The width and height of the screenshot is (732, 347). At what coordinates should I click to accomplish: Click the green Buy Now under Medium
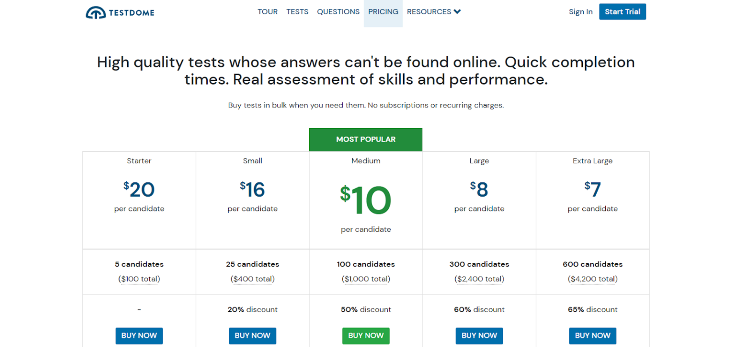366,336
